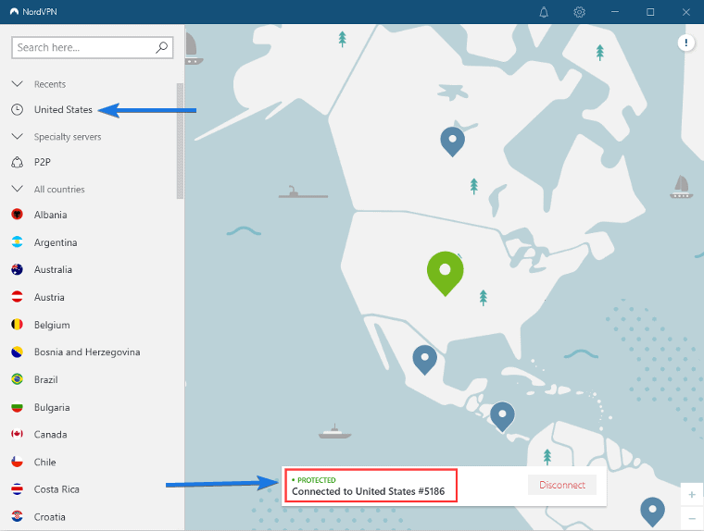Click inside the Search here field
Image resolution: width=704 pixels, height=531 pixels.
click(x=92, y=47)
